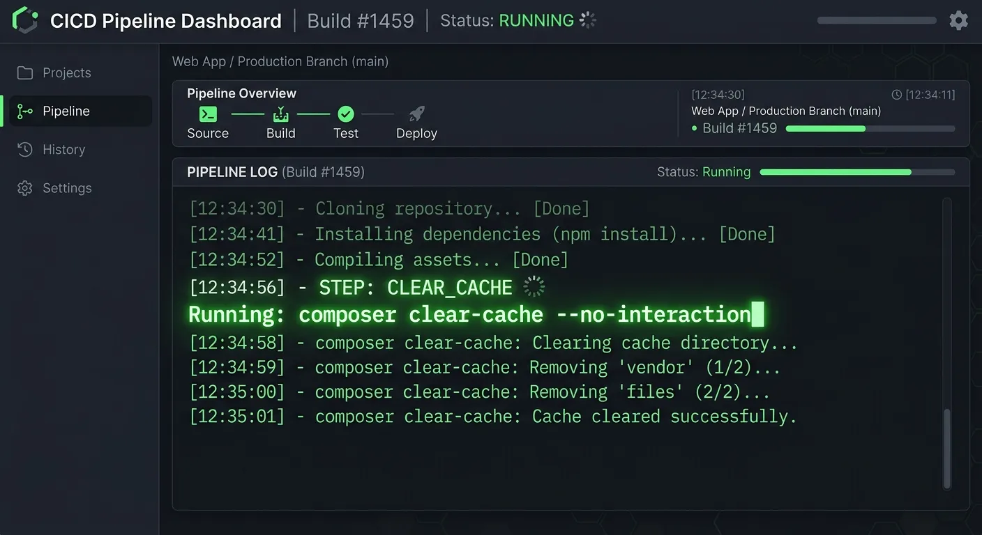This screenshot has height=535, width=982.
Task: Select the Test checkmark stage icon
Action: (346, 114)
